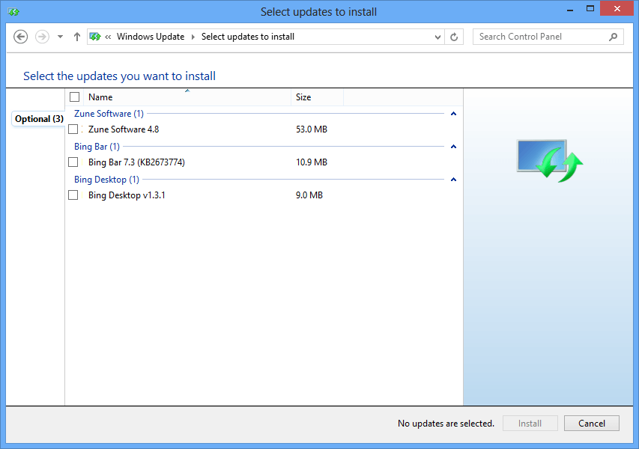The image size is (639, 449).
Task: Enable the Bing Bar 7.3 update checkbox
Action: (x=73, y=162)
